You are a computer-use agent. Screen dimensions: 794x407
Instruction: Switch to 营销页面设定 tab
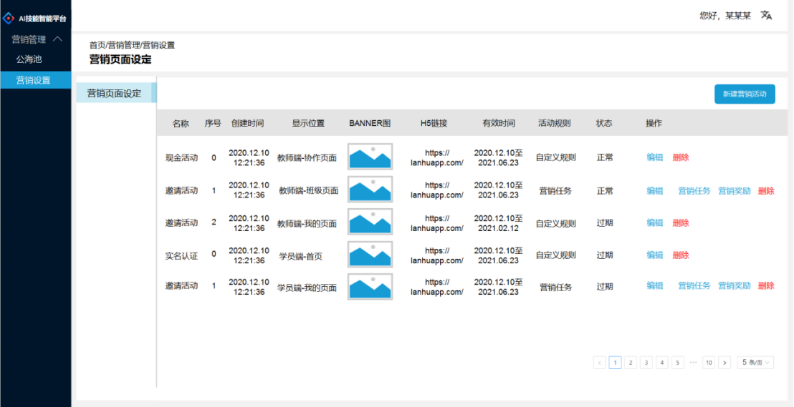(115, 93)
